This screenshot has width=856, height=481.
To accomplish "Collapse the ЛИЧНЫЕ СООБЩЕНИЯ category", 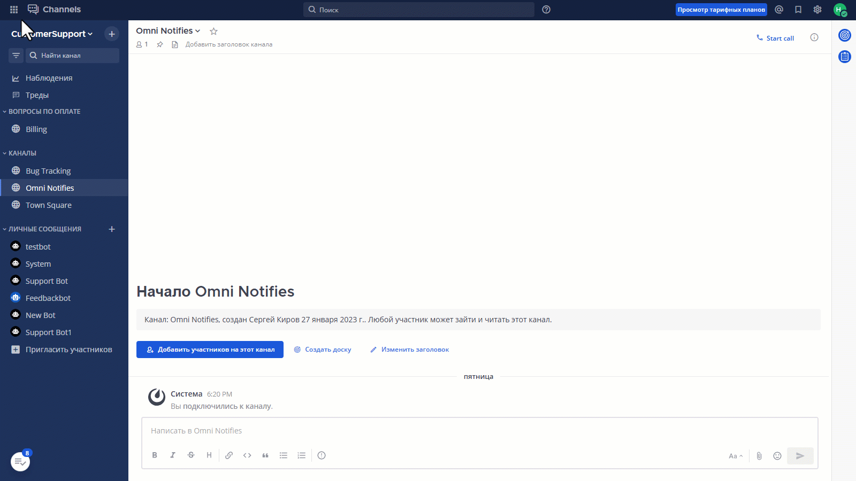I will pos(42,229).
